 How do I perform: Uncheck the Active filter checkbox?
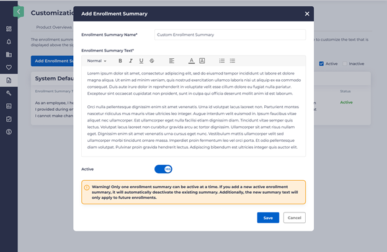coord(321,64)
